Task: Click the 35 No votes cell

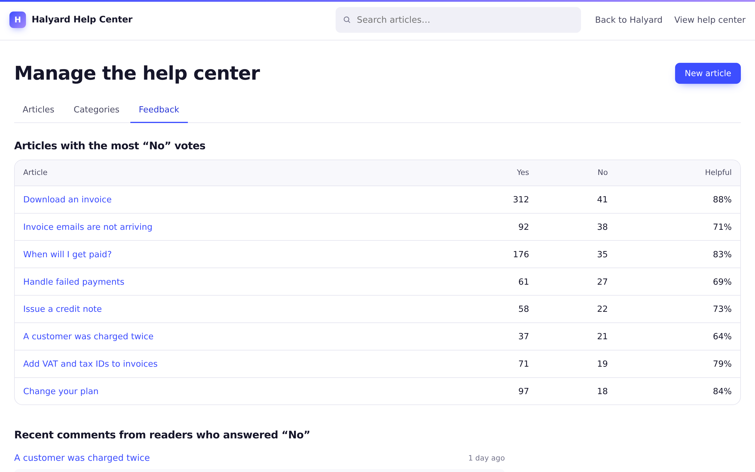Action: click(602, 254)
